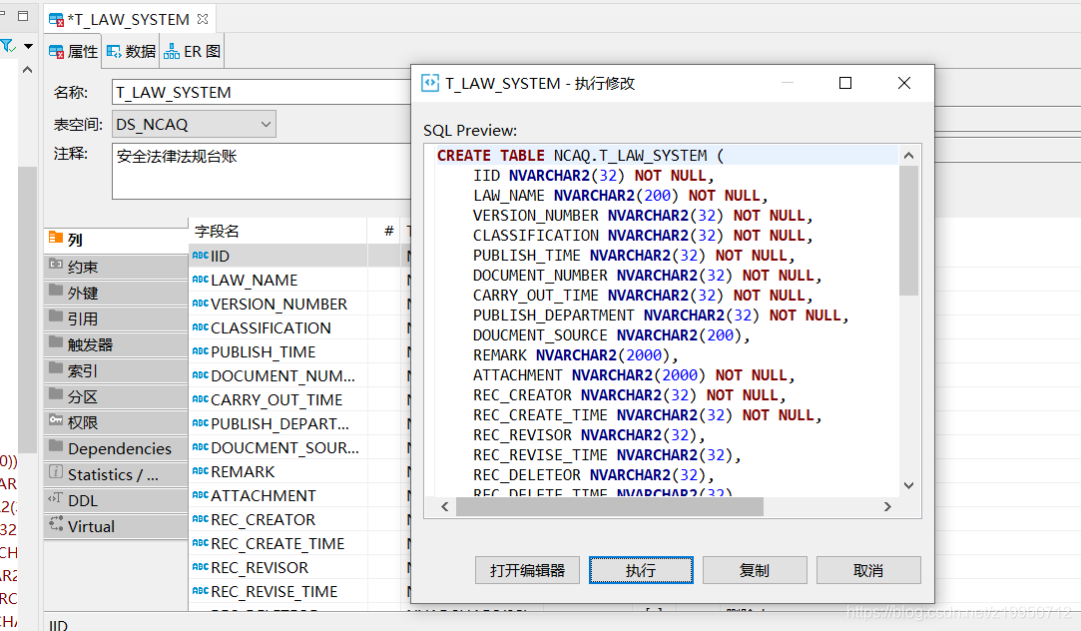Image resolution: width=1081 pixels, height=631 pixels.
Task: Open the 触发器 section
Action: pos(116,344)
